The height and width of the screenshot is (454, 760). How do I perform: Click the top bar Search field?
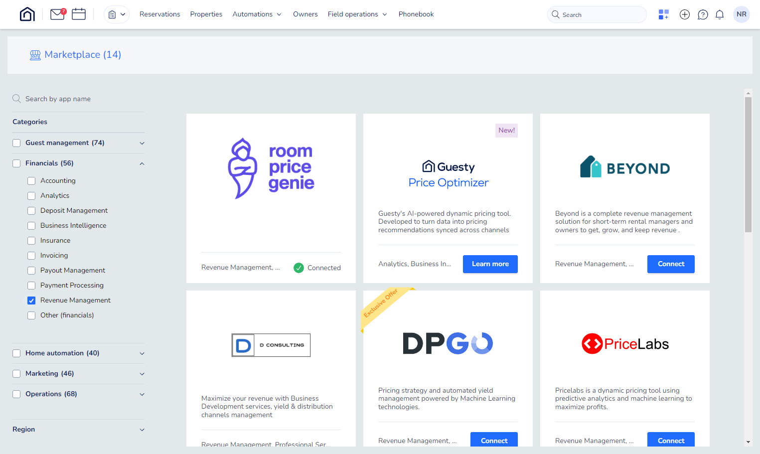tap(597, 14)
